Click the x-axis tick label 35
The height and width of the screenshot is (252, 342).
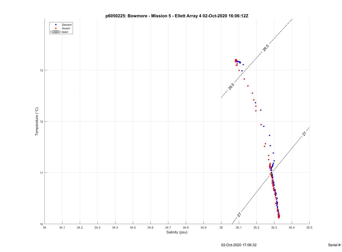(x=221, y=228)
